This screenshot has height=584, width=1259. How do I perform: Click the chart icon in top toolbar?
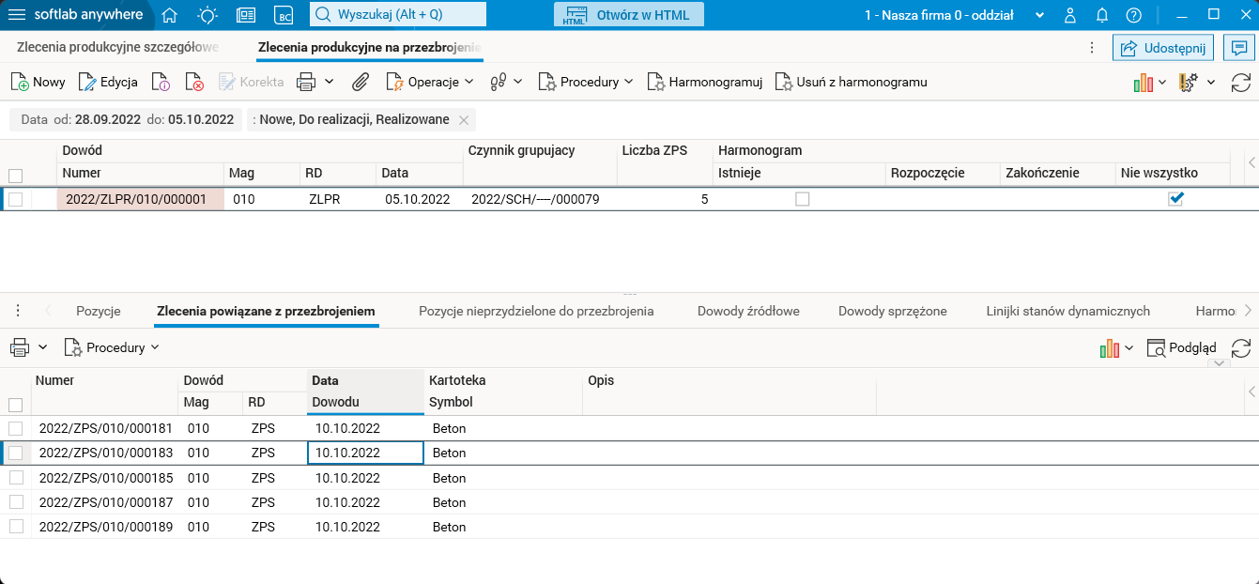coord(1143,83)
